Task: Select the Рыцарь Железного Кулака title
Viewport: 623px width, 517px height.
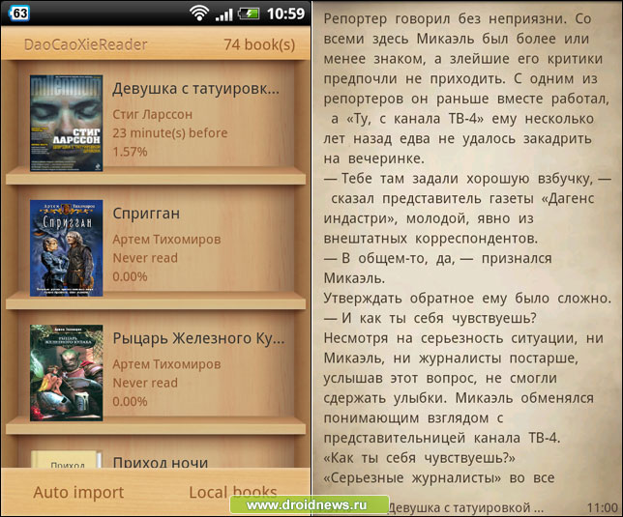Action: click(198, 338)
